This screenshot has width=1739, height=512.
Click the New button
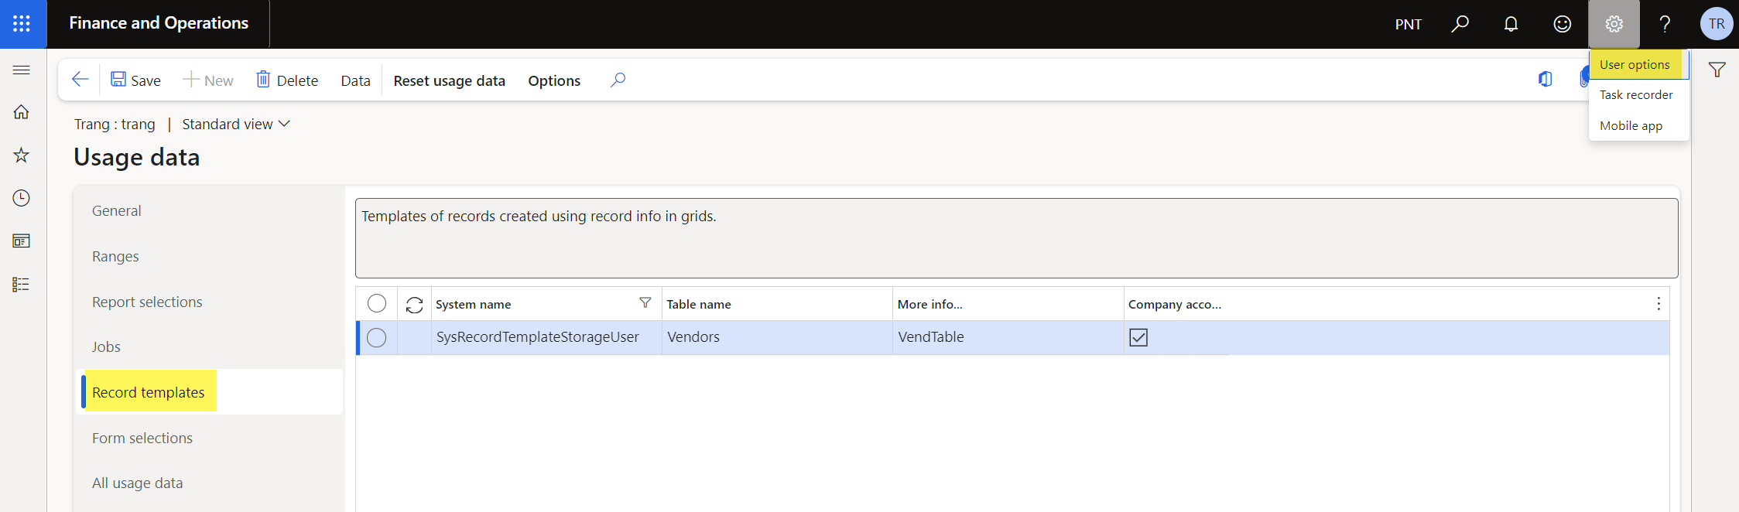click(x=208, y=80)
